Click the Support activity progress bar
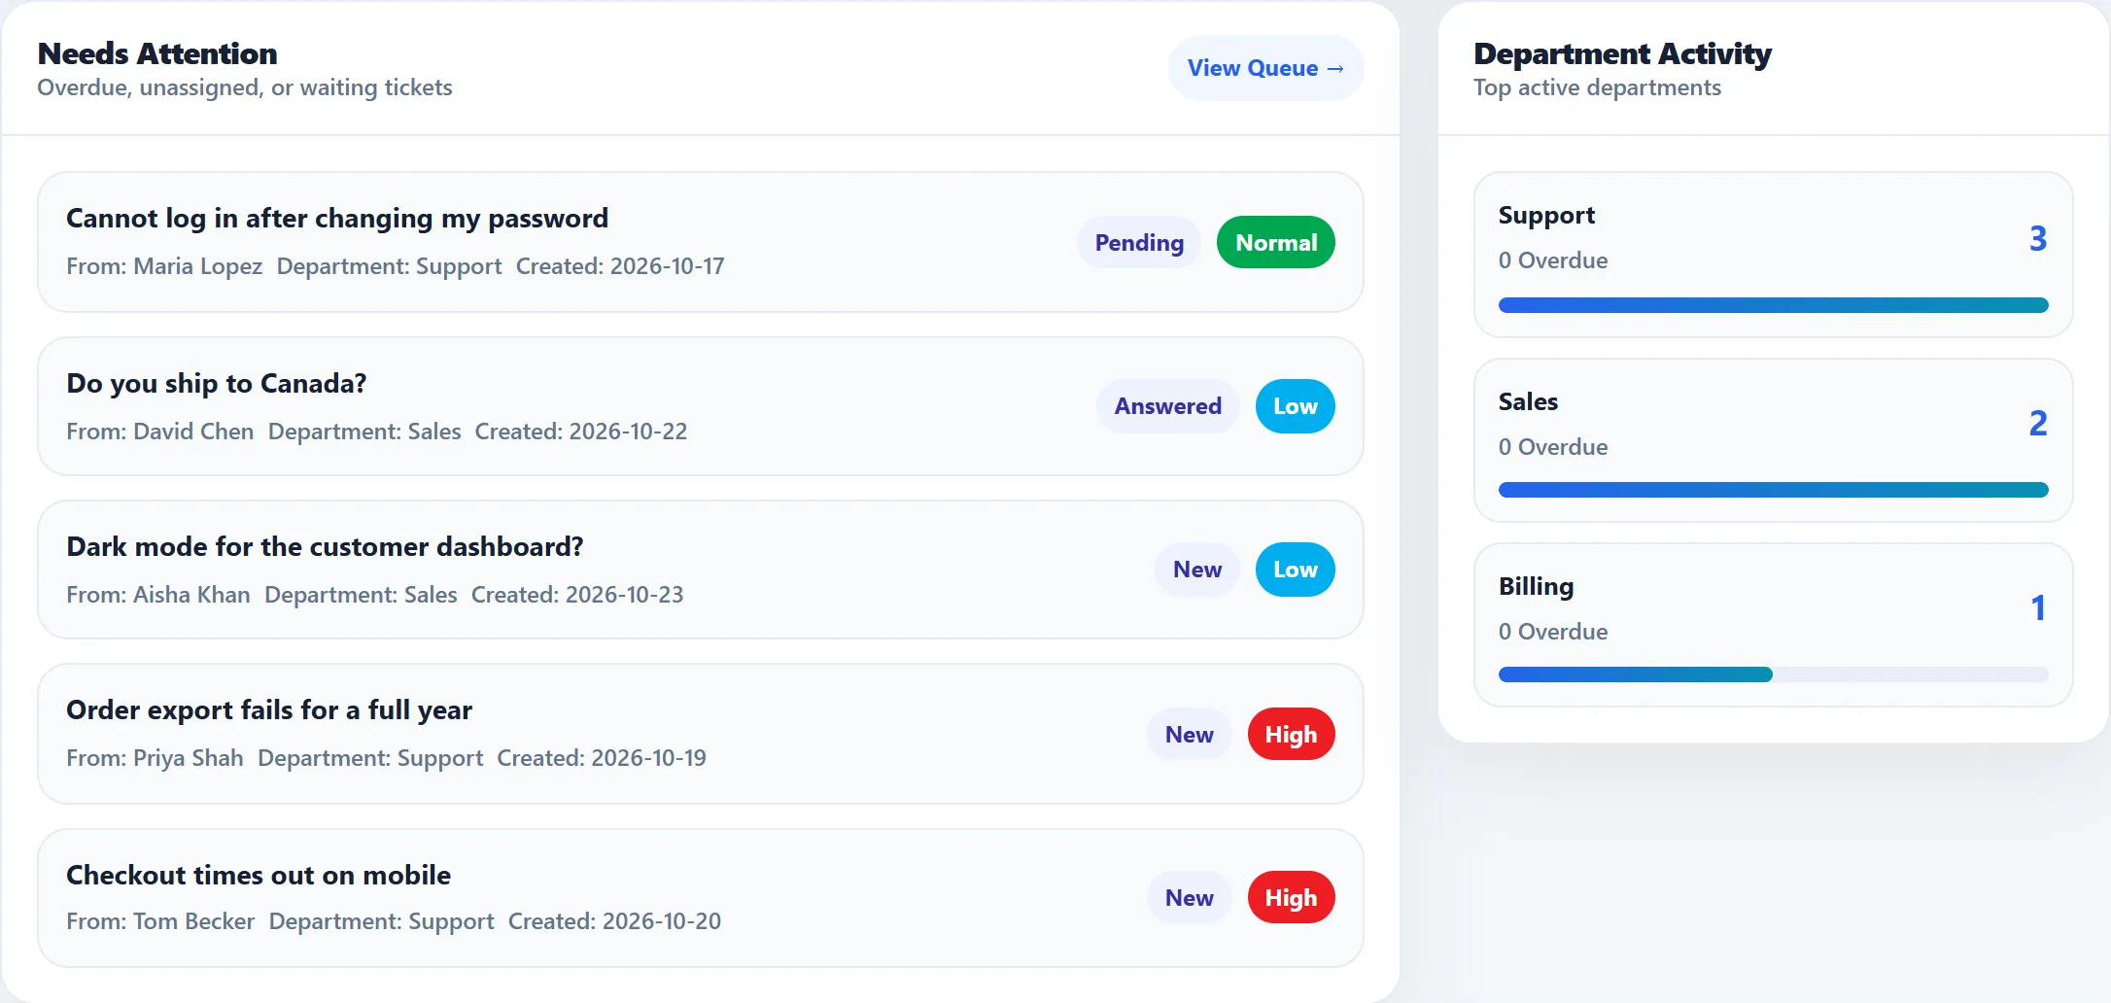This screenshot has width=2111, height=1003. coord(1774,305)
